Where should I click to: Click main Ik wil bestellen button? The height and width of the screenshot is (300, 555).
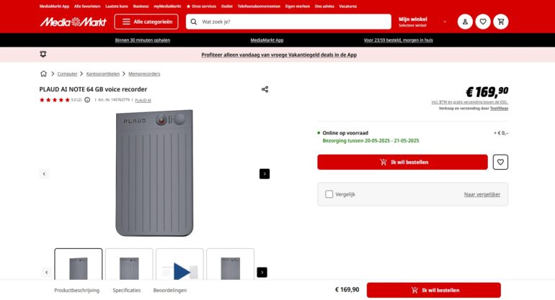(x=402, y=162)
